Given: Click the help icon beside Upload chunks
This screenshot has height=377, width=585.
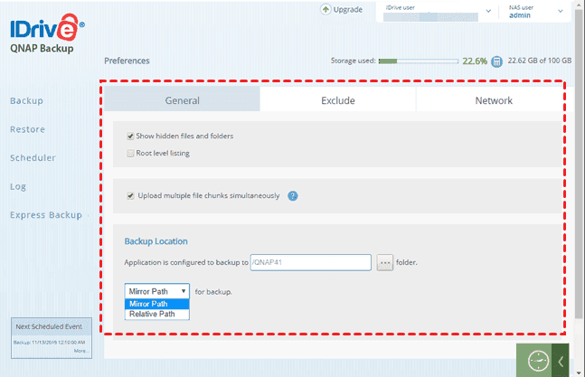Looking at the screenshot, I should (x=293, y=196).
